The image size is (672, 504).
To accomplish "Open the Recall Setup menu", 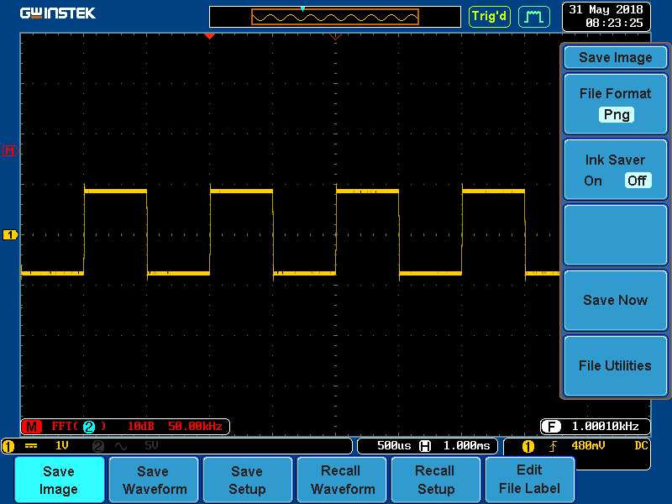I will point(435,480).
